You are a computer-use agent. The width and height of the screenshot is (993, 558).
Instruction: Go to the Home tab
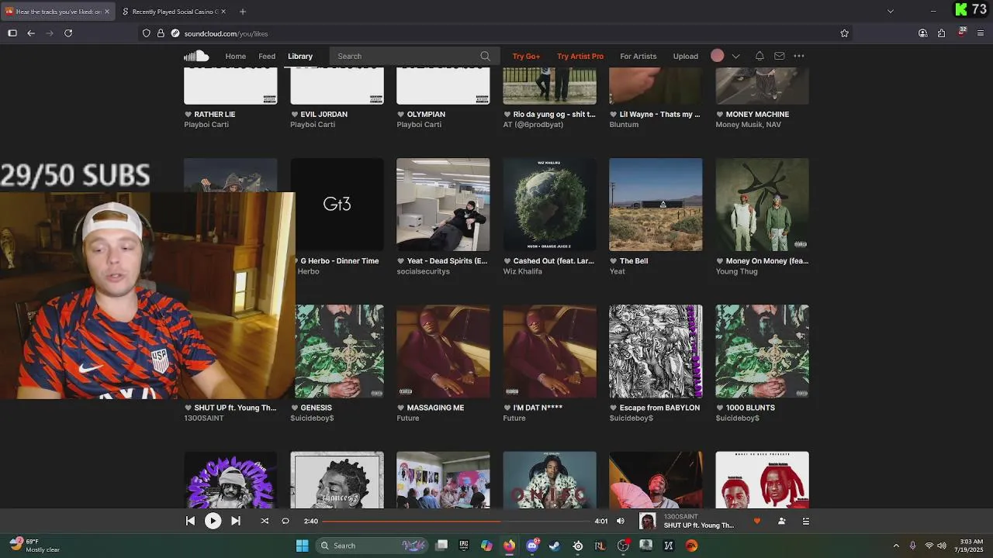click(235, 56)
